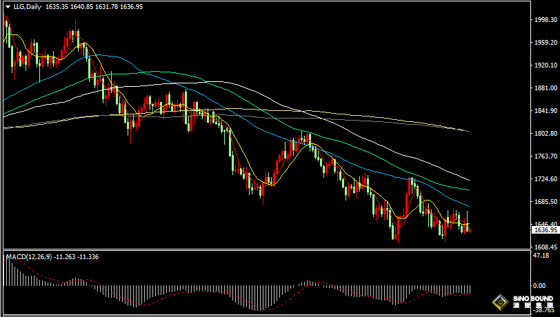This screenshot has height=317, width=560.
Task: Click the 1920.10 price axis label
Action: coord(545,65)
